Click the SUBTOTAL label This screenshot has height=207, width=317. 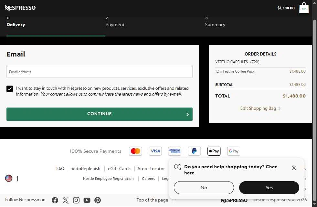(224, 85)
